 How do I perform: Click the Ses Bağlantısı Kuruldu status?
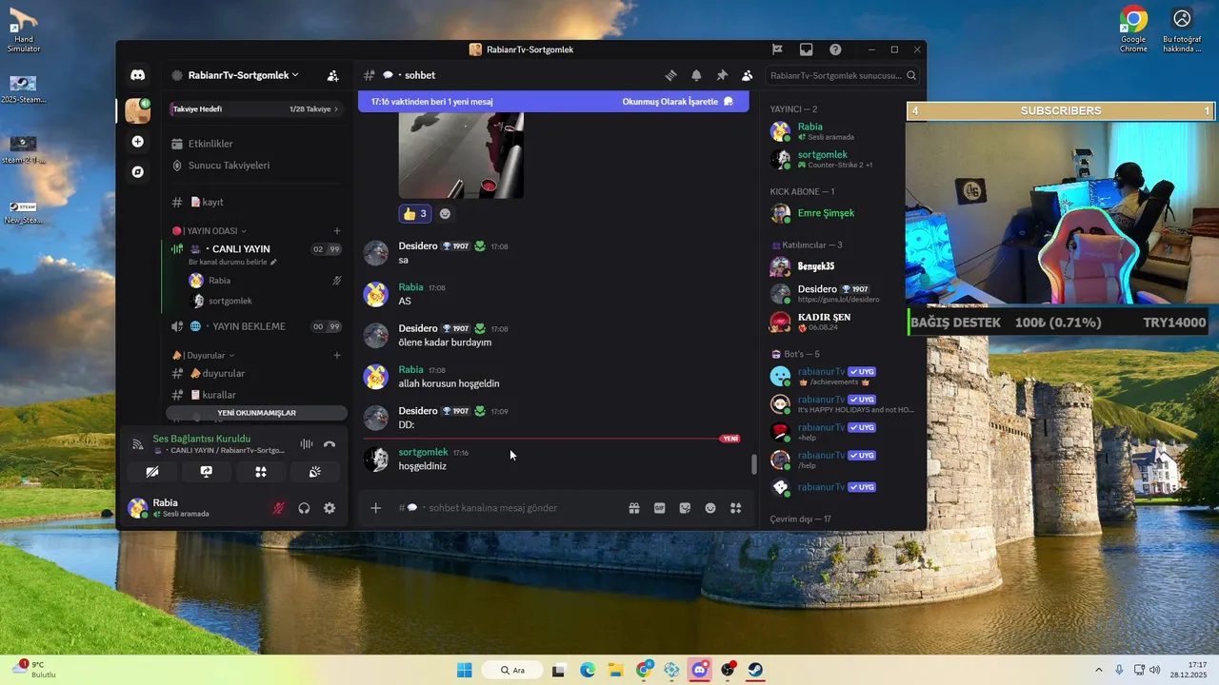point(202,439)
